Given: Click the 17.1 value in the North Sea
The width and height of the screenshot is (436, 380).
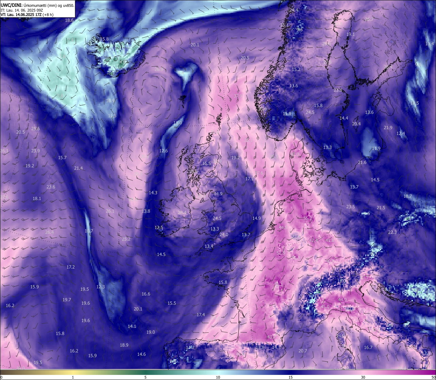Looking at the screenshot, I should click(x=250, y=179).
